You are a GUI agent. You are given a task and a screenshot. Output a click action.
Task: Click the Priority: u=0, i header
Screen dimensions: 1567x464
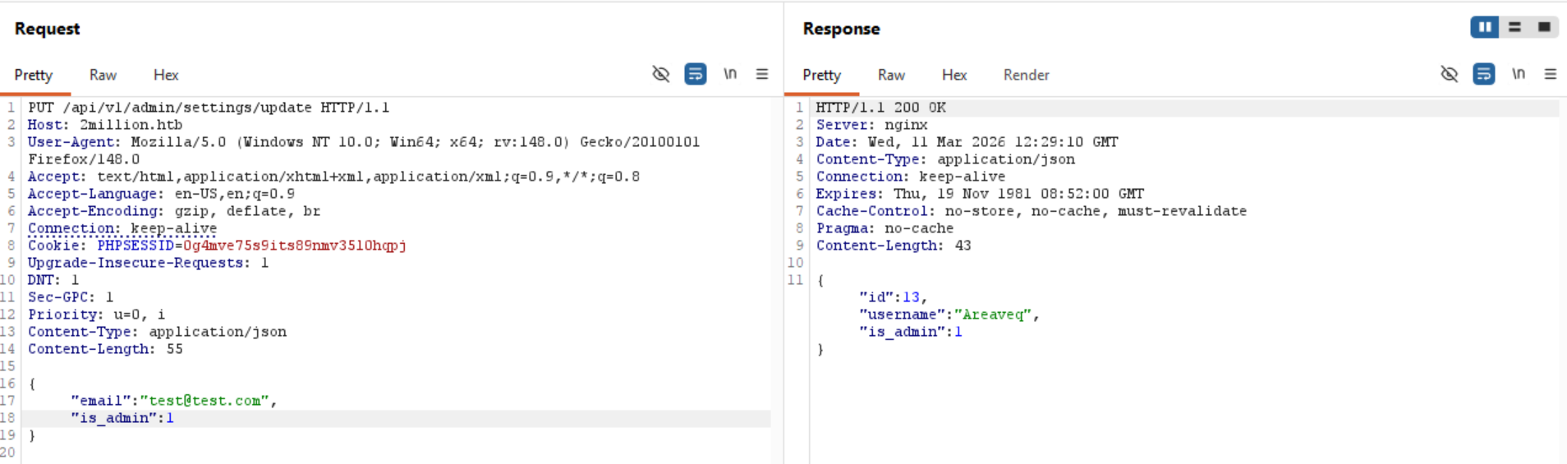tap(96, 315)
